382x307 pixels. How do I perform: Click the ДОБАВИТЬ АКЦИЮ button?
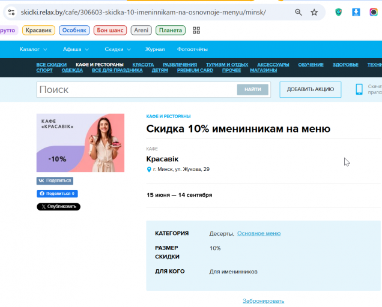click(311, 89)
